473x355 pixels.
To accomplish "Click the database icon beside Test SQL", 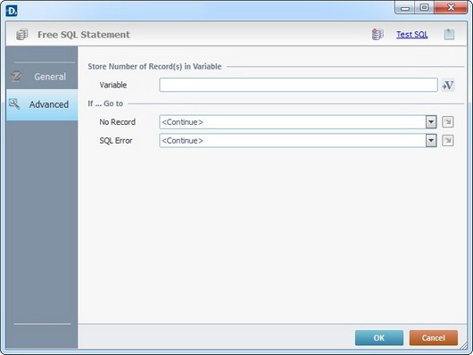I will (x=378, y=34).
